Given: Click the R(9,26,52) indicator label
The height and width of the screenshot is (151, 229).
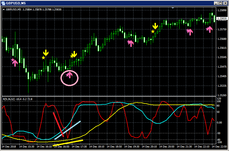Looking at the screenshot, I should [9, 99].
